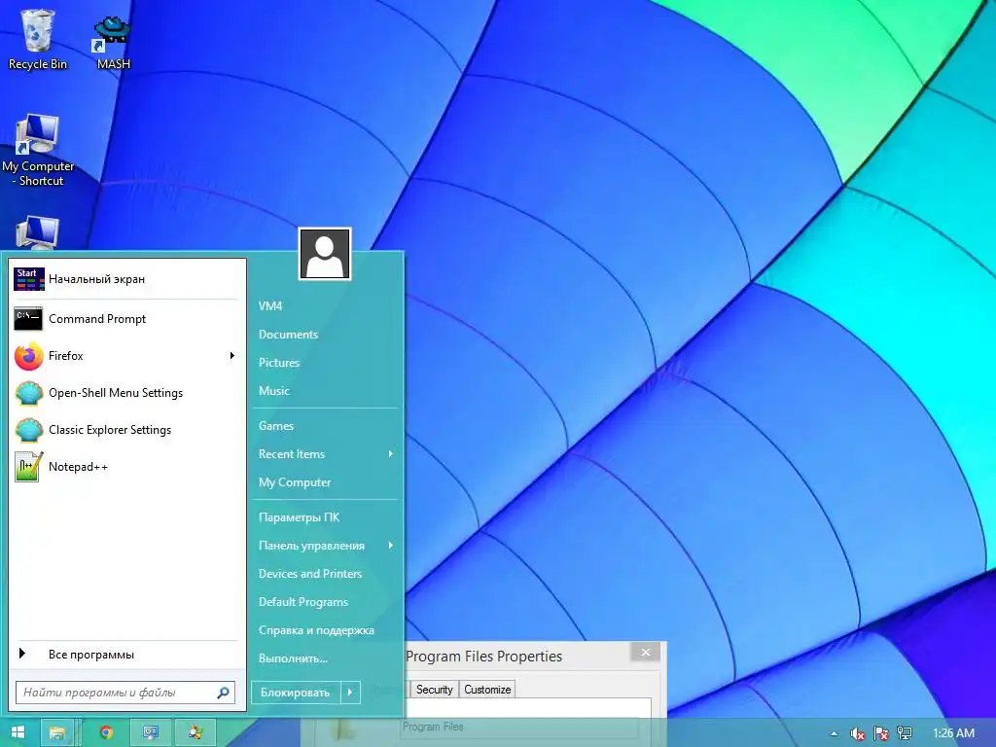The image size is (996, 747).
Task: Open the VM4 user folder
Action: (270, 306)
